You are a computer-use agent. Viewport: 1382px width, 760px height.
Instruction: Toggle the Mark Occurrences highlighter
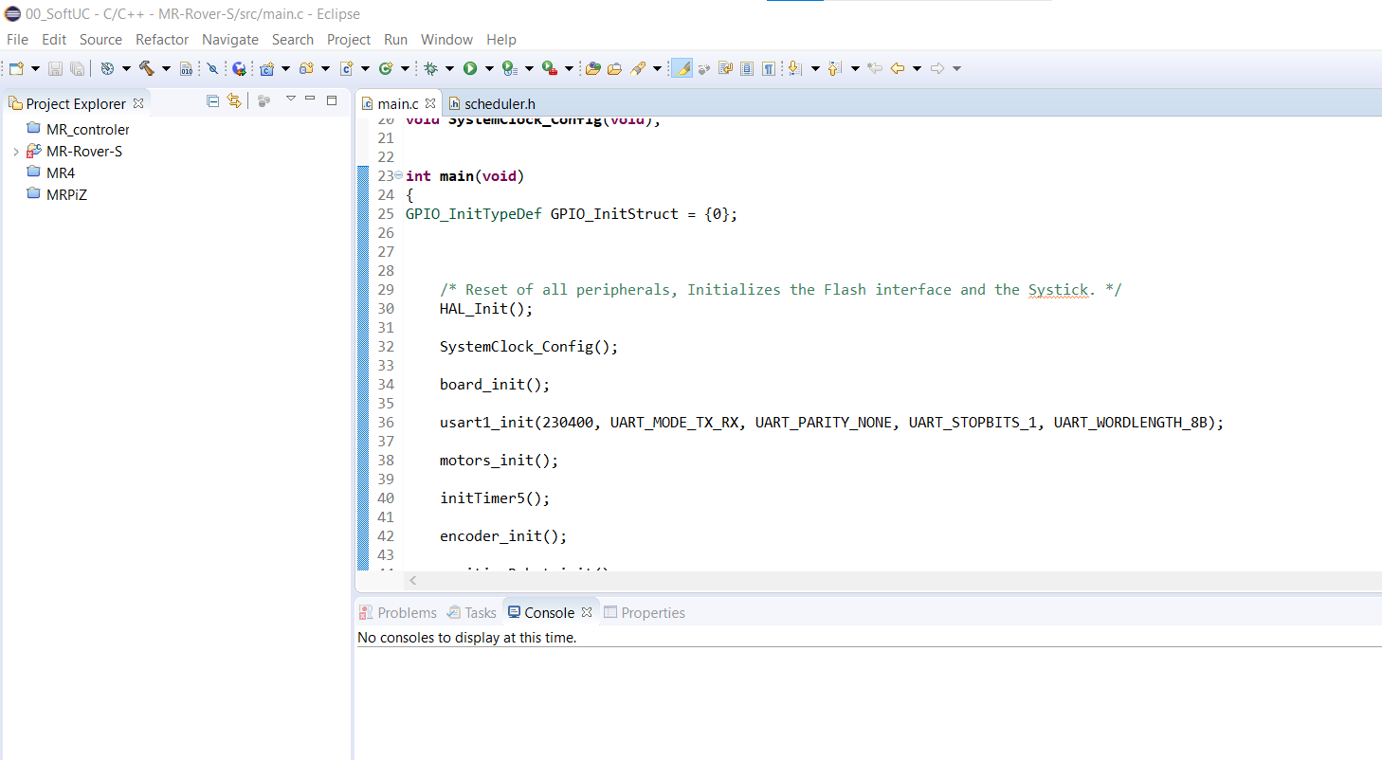(x=682, y=68)
